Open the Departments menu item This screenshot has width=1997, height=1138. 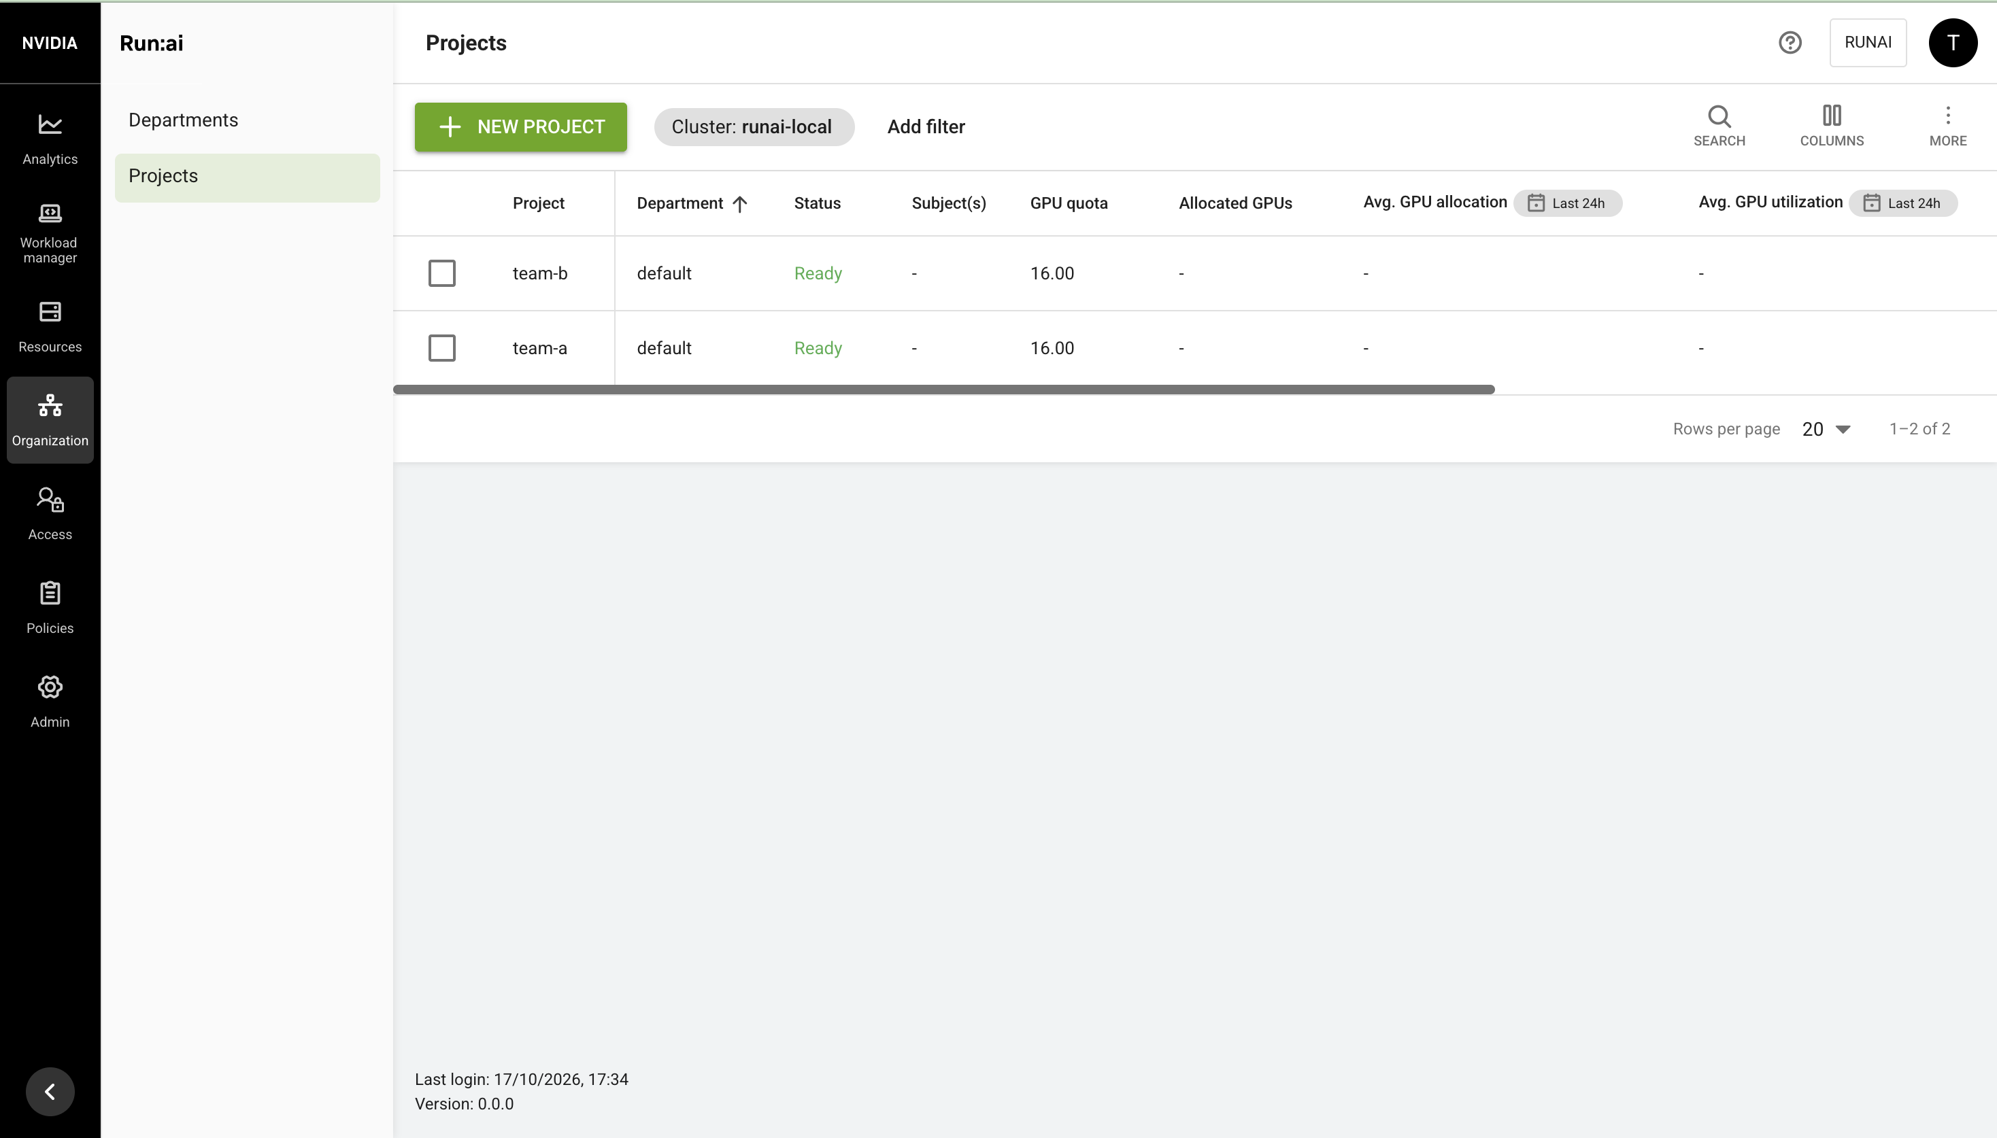(x=247, y=120)
